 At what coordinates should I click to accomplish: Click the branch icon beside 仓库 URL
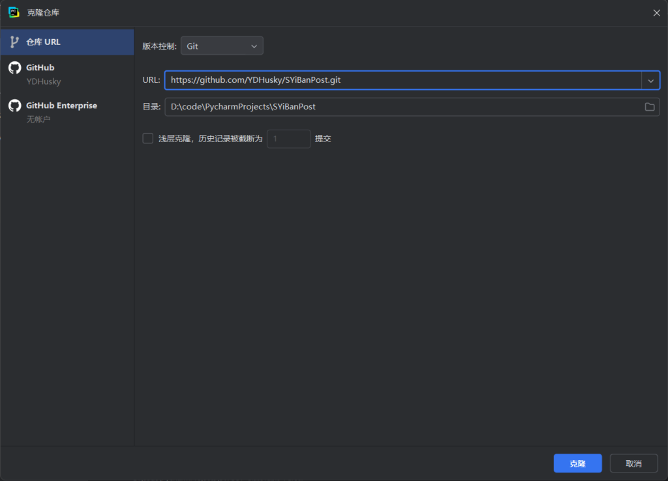point(14,42)
